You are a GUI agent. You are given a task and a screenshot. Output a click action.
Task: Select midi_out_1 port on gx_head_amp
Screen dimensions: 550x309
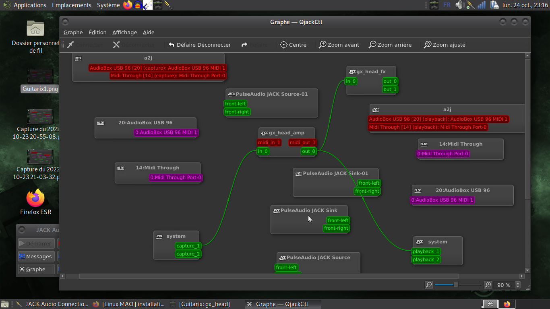[303, 142]
